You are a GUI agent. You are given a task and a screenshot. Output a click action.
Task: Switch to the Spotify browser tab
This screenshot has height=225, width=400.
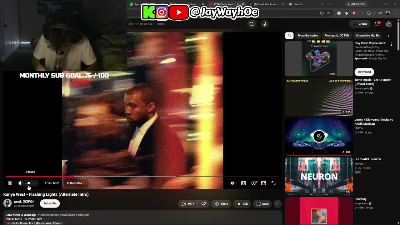[x=136, y=4]
